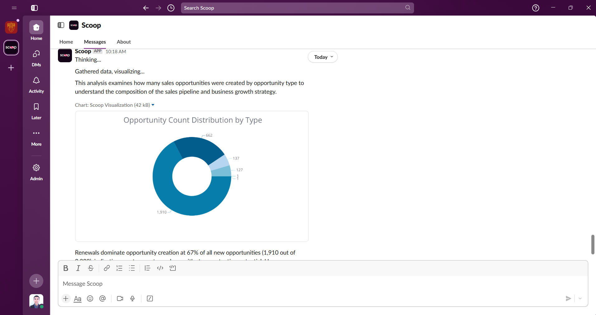596x315 pixels.
Task: Switch to the Home tab of Scoop
Action: pos(66,42)
